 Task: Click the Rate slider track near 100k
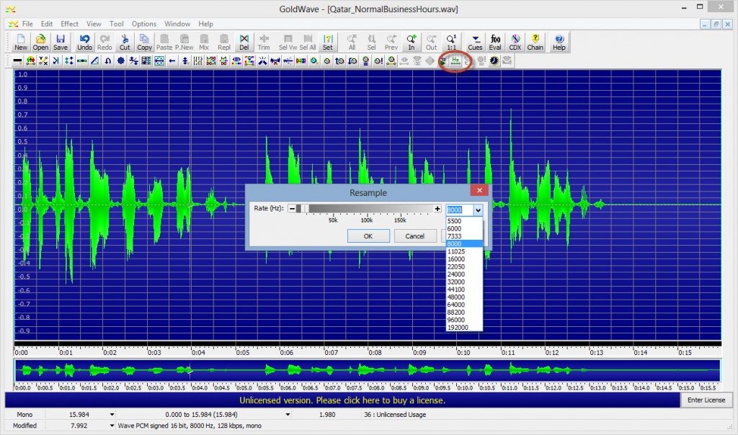point(367,209)
